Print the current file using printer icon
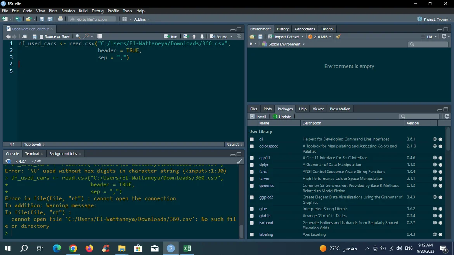 61,19
